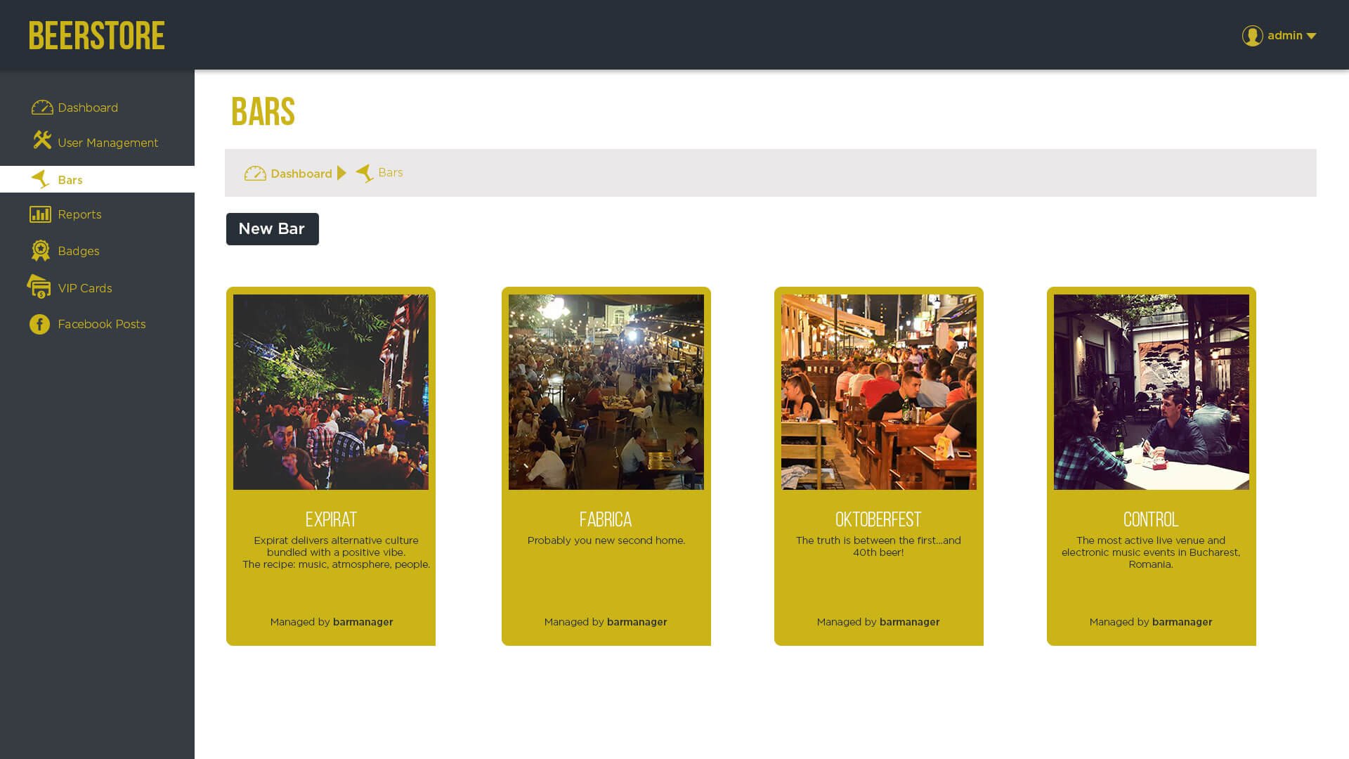Viewport: 1349px width, 759px height.
Task: Click the FABRICA card title
Action: pyautogui.click(x=606, y=519)
